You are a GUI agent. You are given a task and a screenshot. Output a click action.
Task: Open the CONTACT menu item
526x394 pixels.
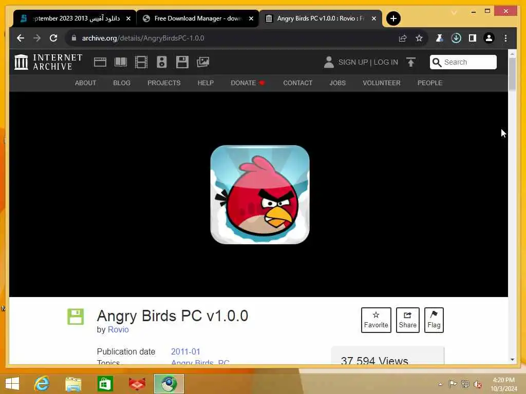point(297,83)
